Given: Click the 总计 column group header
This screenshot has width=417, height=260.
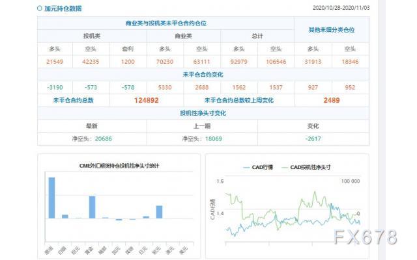Looking at the screenshot, I should coord(257,36).
